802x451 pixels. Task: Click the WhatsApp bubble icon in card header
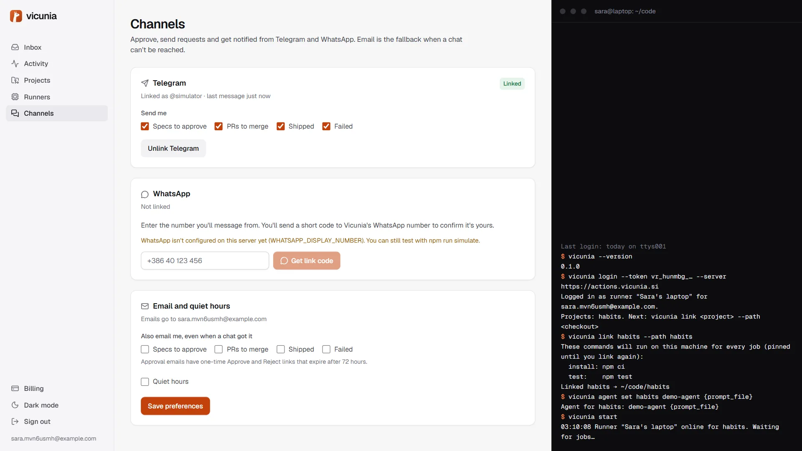tap(145, 194)
